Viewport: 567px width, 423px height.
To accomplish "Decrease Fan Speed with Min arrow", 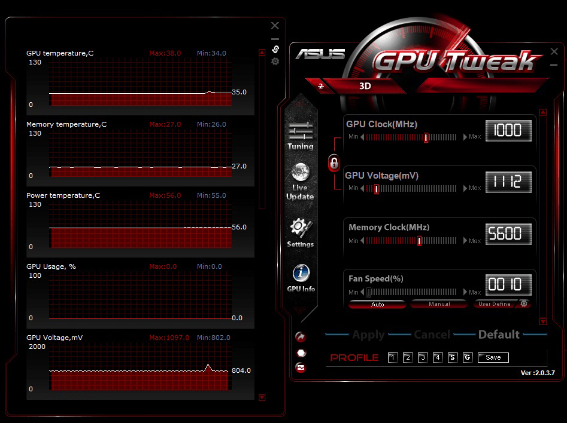I will click(x=362, y=292).
